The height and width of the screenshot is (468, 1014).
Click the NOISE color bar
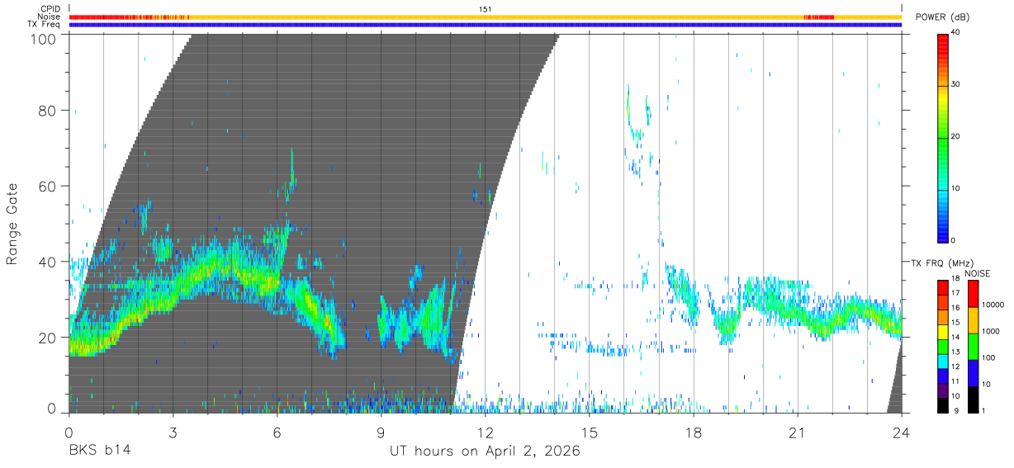(973, 346)
